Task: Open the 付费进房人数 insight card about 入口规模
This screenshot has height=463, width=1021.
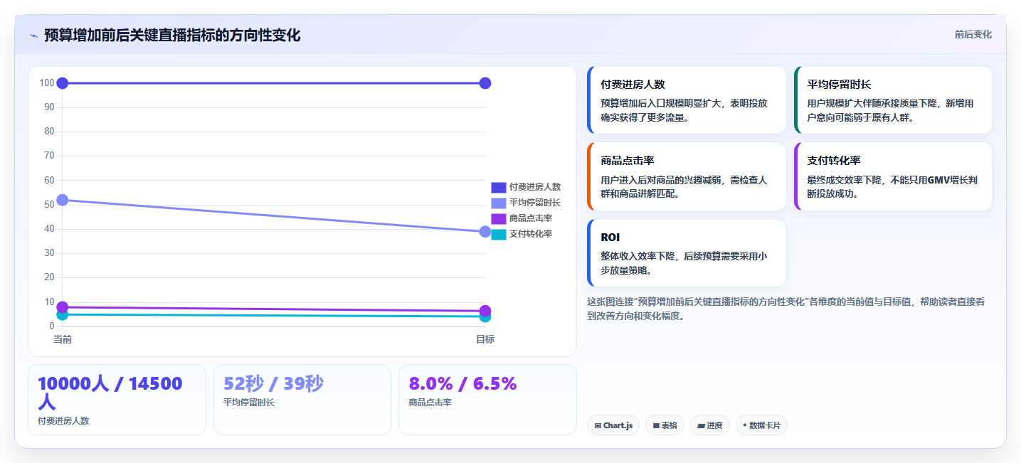Action: [687, 100]
